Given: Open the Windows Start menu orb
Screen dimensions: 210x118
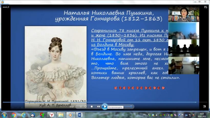Looking at the screenshot, I should [4, 115].
